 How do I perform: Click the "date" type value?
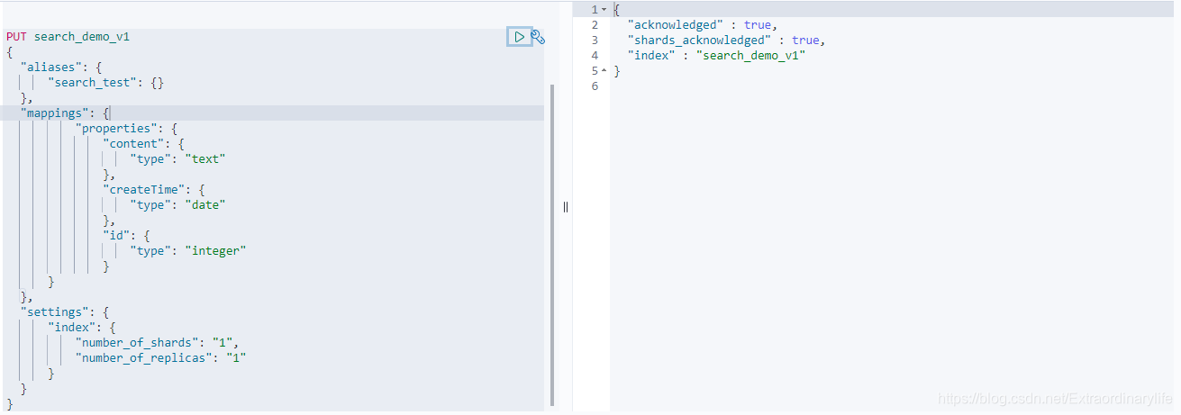(x=205, y=205)
